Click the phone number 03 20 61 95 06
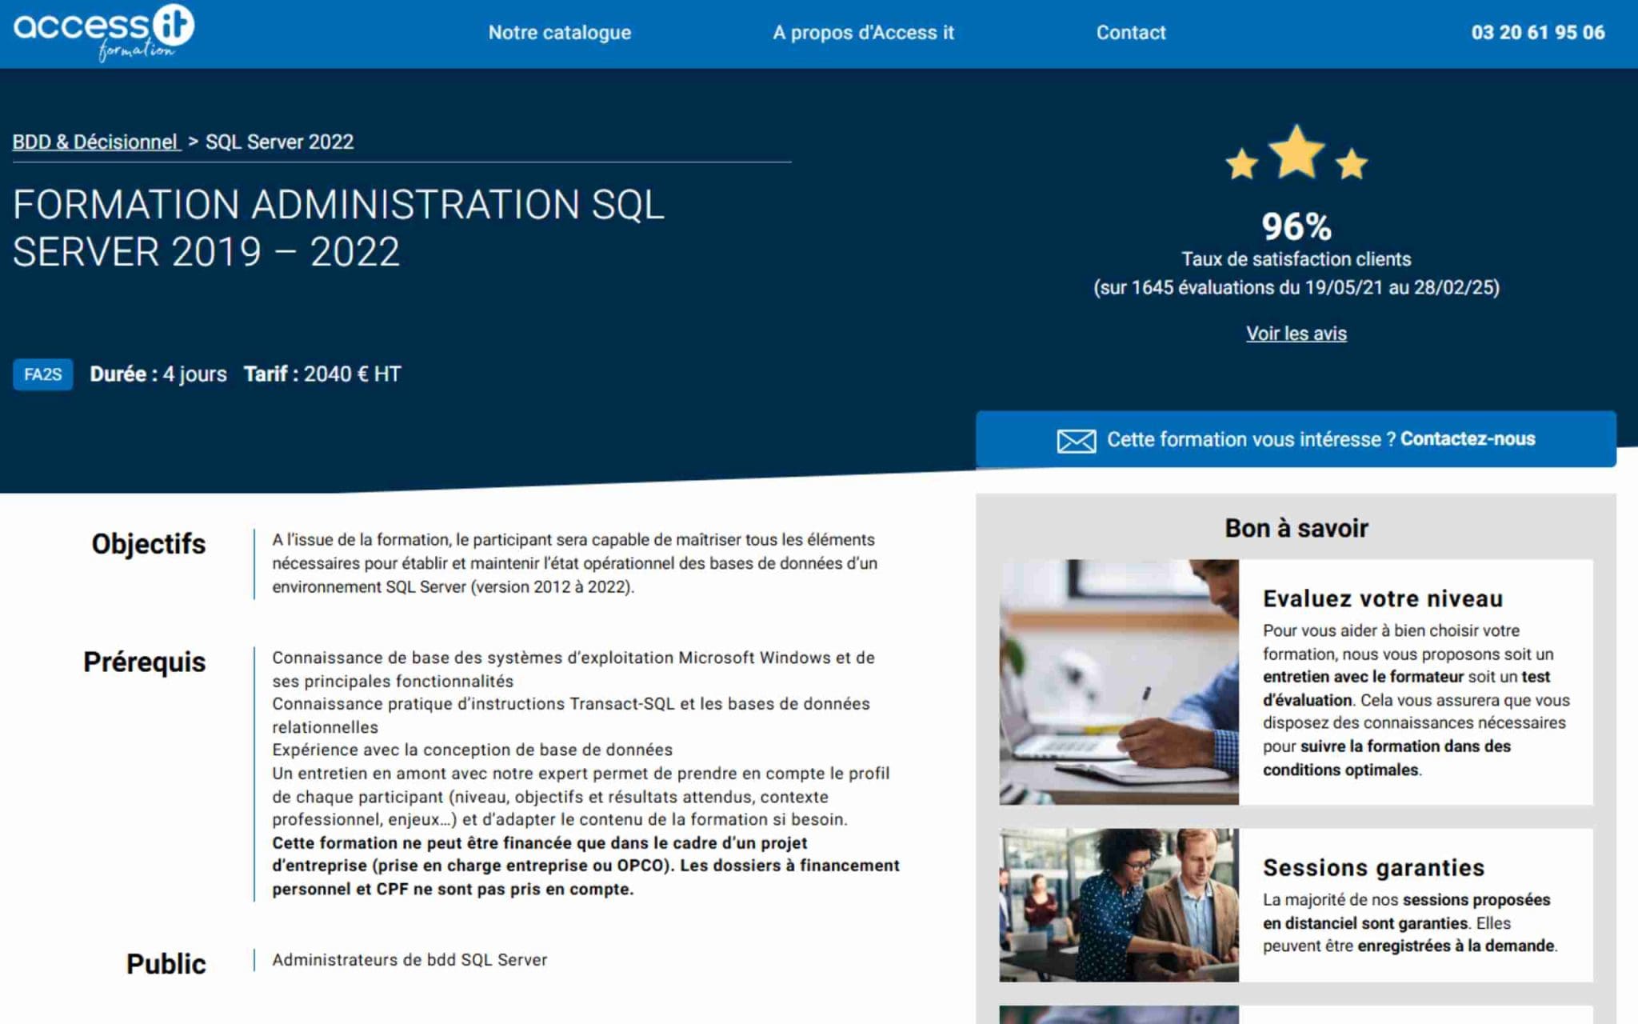The height and width of the screenshot is (1024, 1638). pos(1538,33)
